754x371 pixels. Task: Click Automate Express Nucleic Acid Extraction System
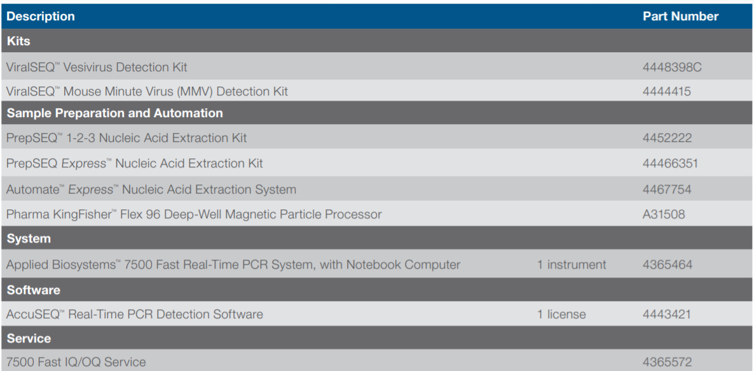pos(151,190)
